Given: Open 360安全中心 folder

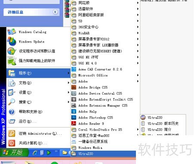Looking at the screenshot, I should pyautogui.click(x=105, y=27).
